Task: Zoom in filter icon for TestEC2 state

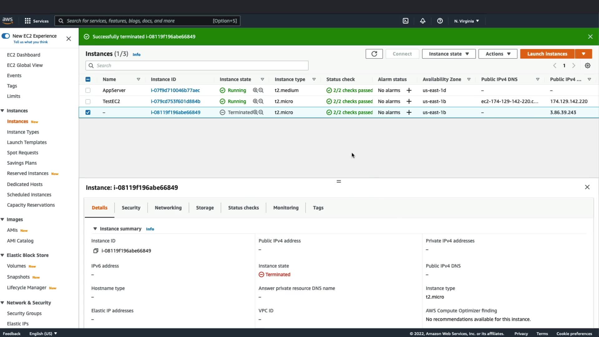Action: pyautogui.click(x=255, y=101)
